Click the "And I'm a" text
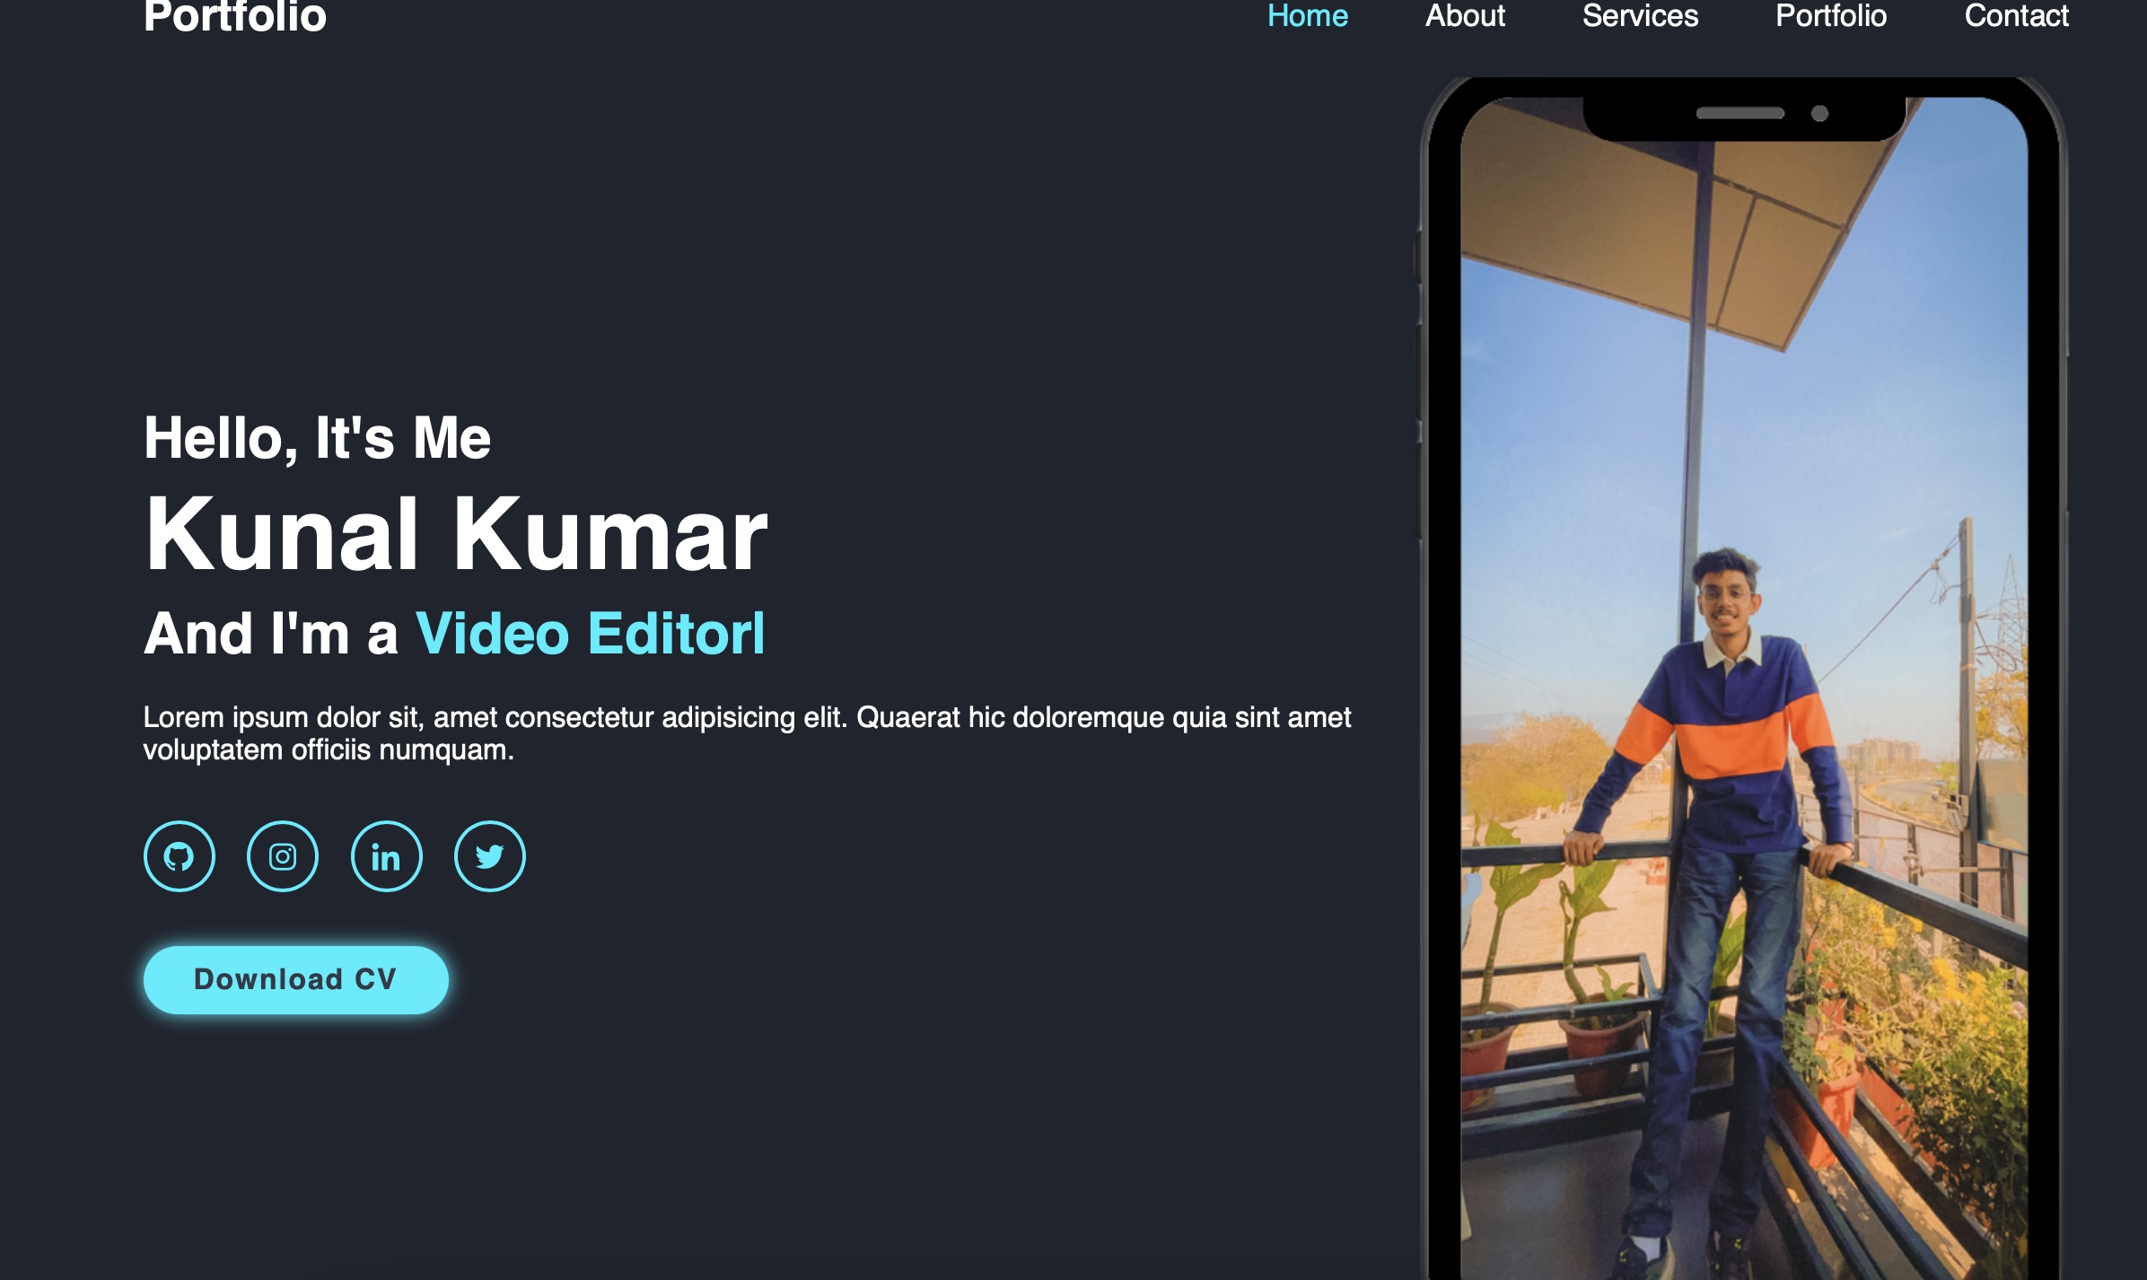Screen dimensions: 2147x1280 pos(270,634)
